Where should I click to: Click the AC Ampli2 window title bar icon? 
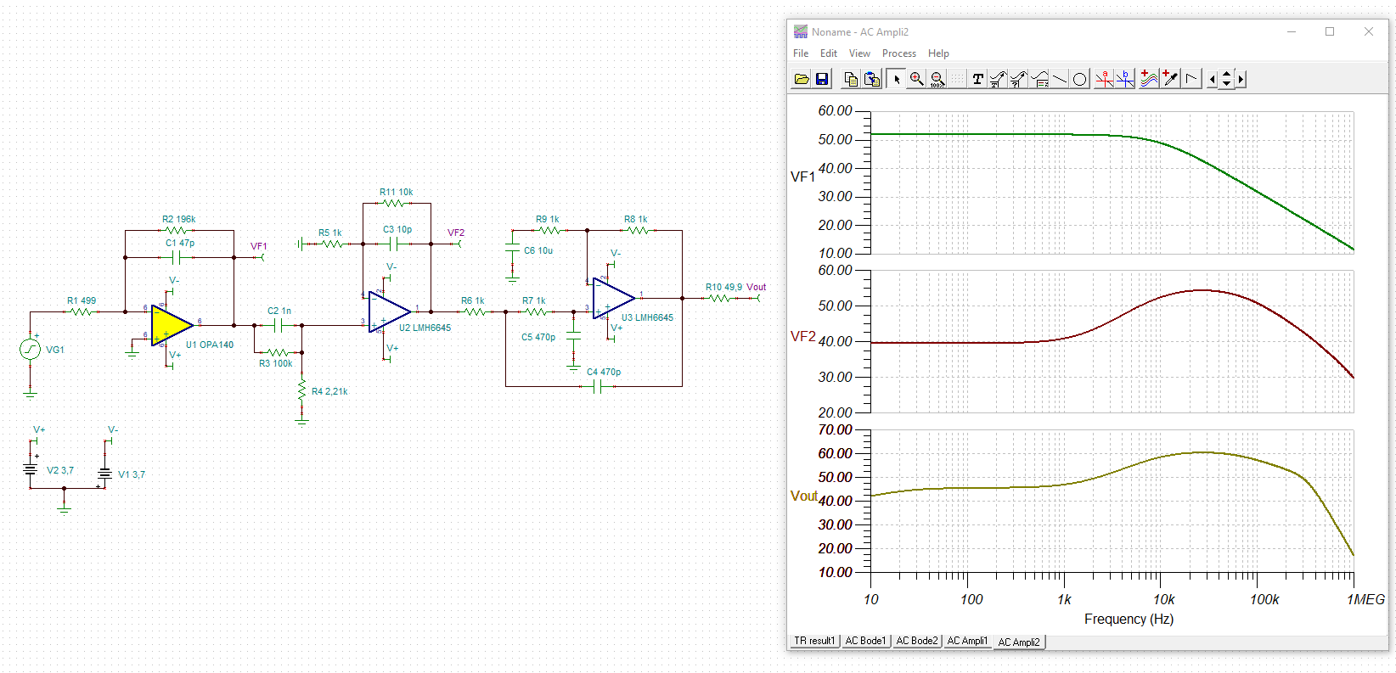pos(800,31)
